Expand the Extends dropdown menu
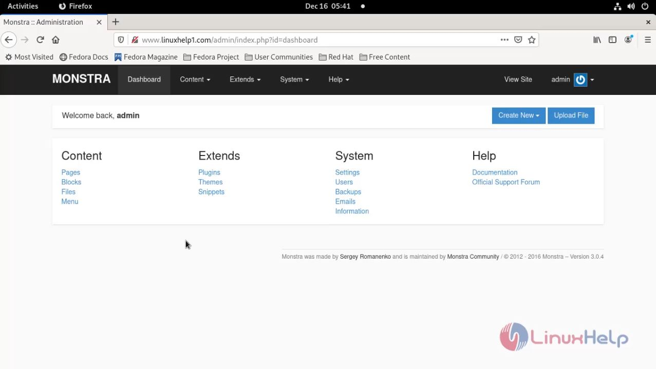Image resolution: width=656 pixels, height=369 pixels. (x=245, y=80)
